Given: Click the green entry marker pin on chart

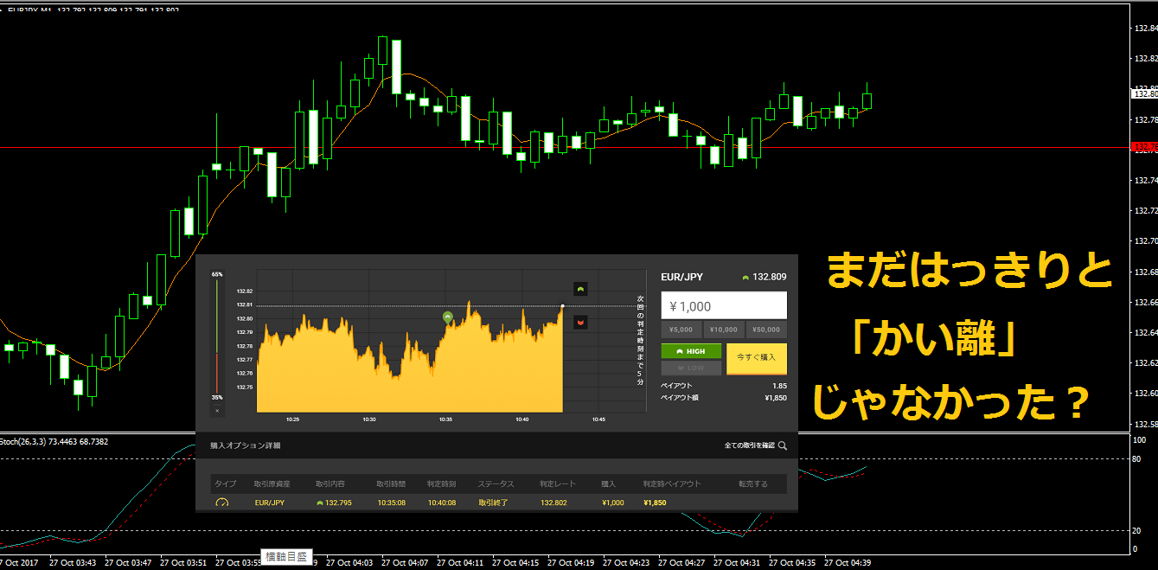Looking at the screenshot, I should click(x=447, y=317).
